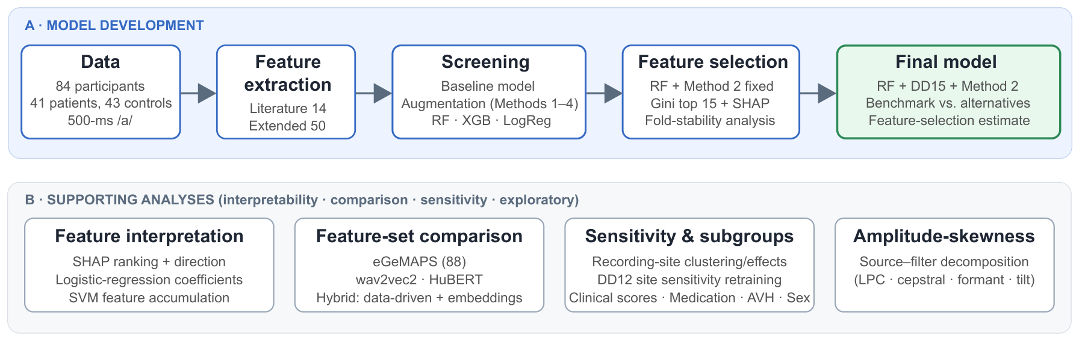Click the Source–filter decomposition text
The height and width of the screenshot is (339, 1079).
944,261
